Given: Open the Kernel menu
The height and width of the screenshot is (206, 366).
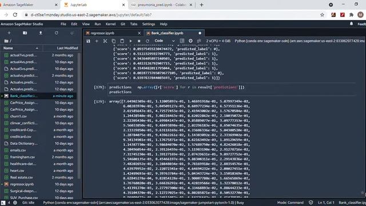Looking at the screenshot, I should (x=110, y=24).
